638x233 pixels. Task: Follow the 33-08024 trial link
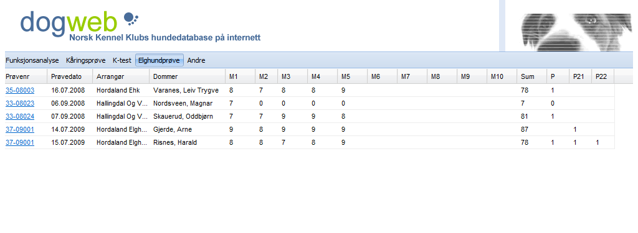pyautogui.click(x=20, y=117)
